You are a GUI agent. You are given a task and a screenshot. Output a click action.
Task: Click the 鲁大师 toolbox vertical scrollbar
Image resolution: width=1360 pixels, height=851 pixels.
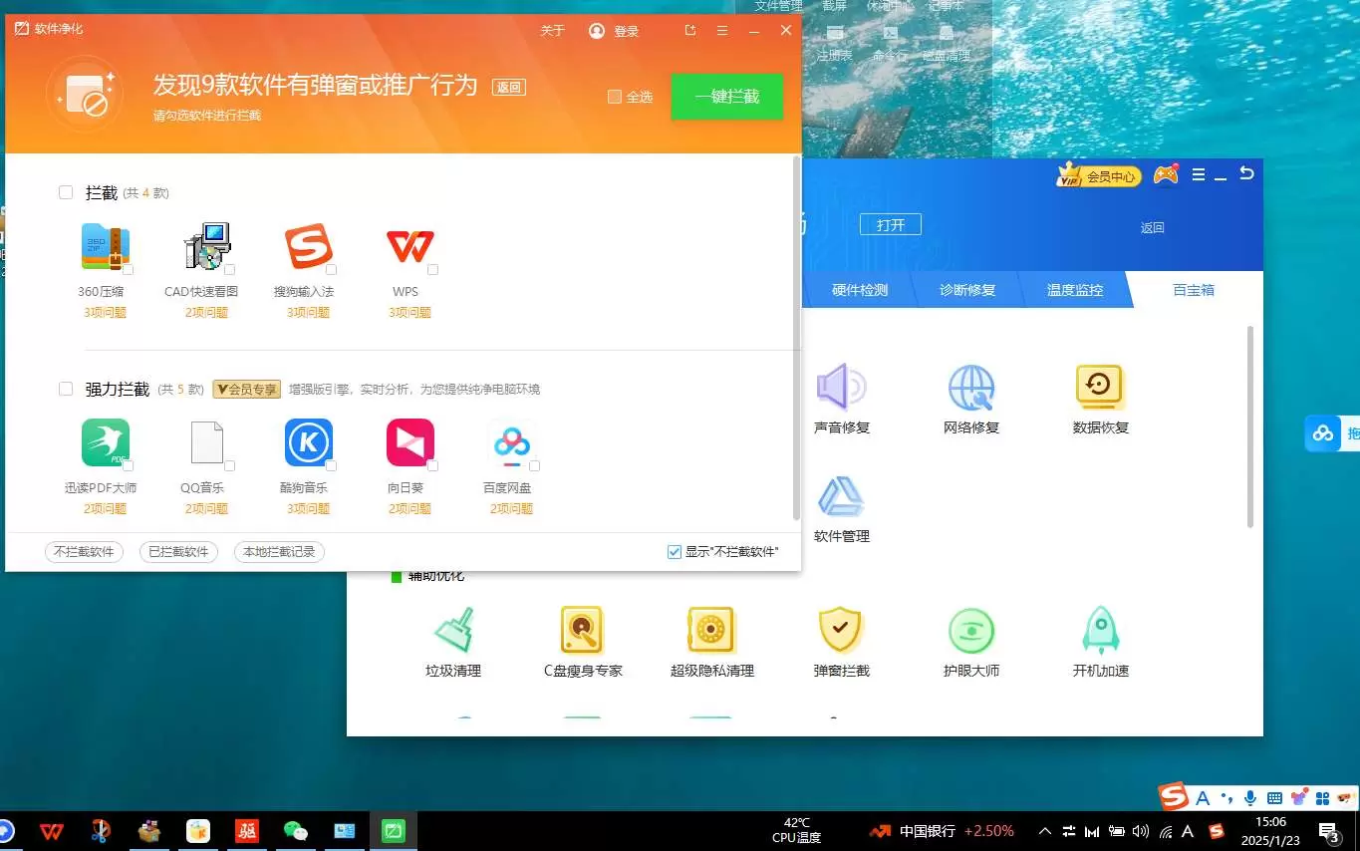[x=1250, y=426]
